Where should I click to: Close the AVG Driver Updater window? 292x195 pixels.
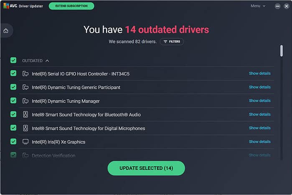pyautogui.click(x=287, y=6)
